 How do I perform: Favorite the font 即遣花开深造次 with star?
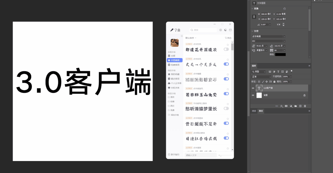[228, 45]
